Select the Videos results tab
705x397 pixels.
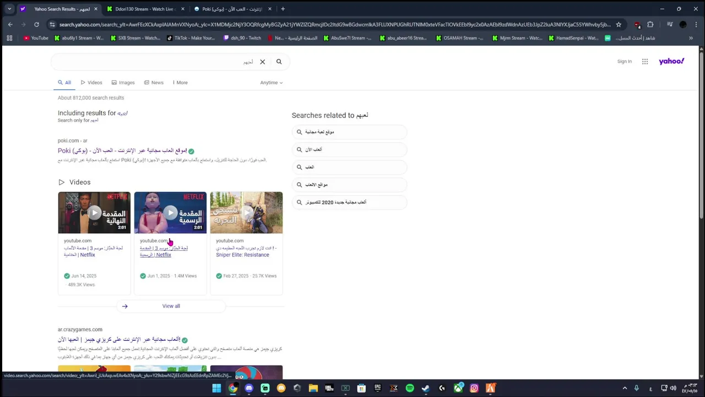(x=91, y=83)
